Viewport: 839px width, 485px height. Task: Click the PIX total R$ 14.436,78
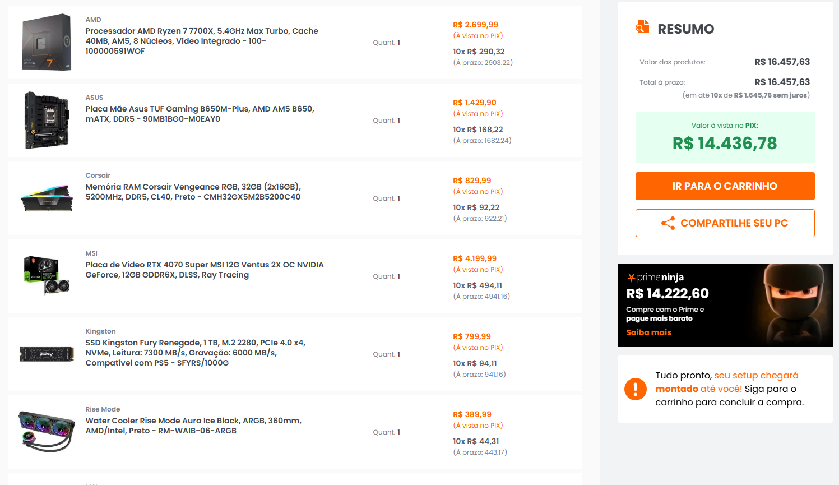725,144
